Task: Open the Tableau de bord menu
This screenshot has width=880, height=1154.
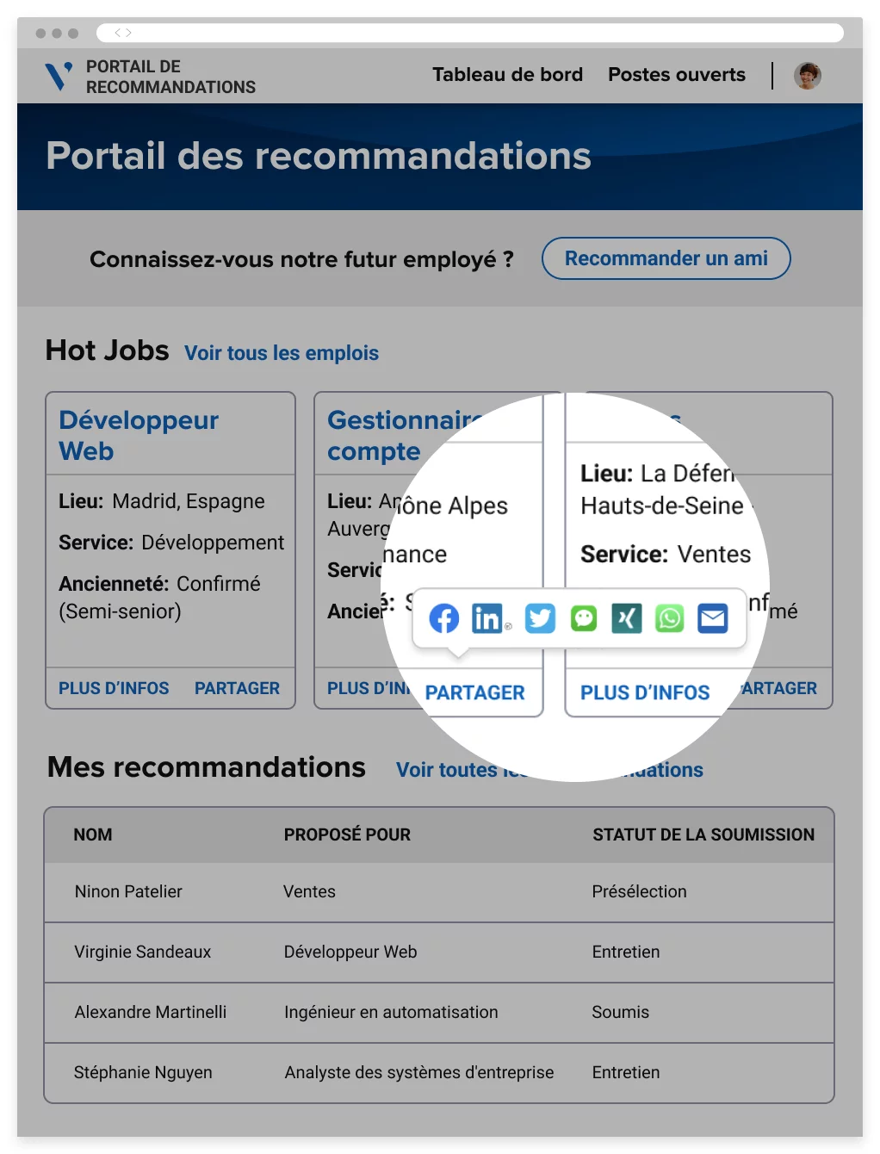Action: point(507,75)
